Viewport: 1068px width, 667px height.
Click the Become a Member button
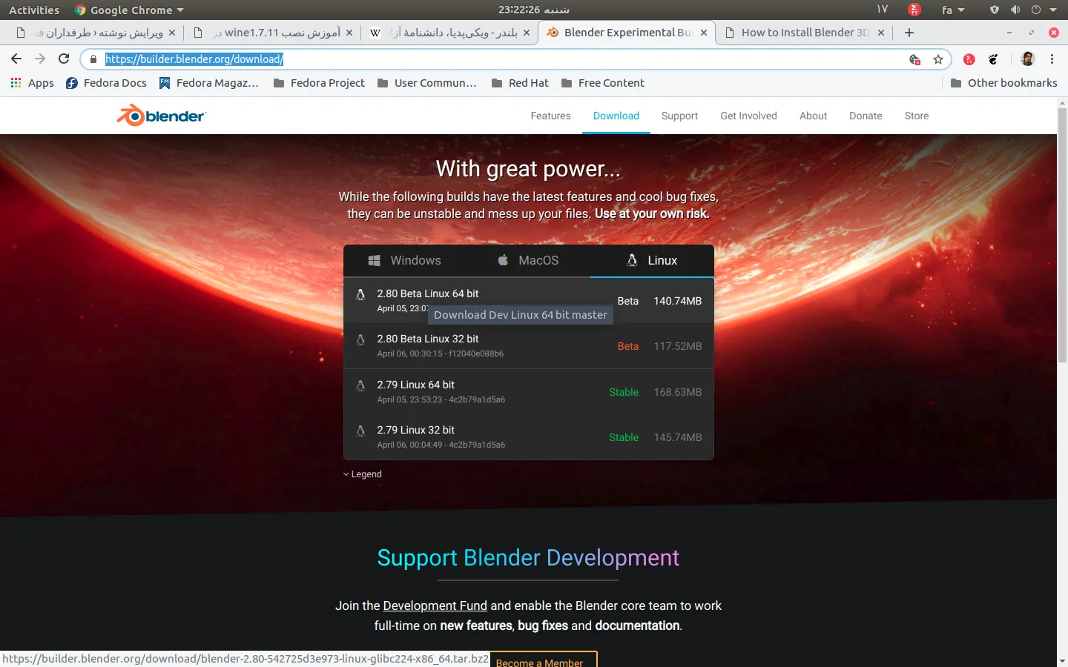[543, 660]
